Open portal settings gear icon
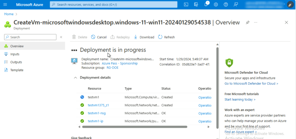This screenshot has height=139, width=296. (x=216, y=5)
